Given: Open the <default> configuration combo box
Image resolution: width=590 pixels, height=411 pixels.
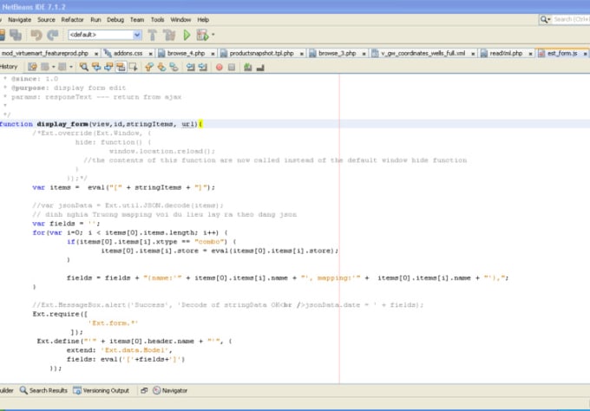Looking at the screenshot, I should pyautogui.click(x=105, y=35).
